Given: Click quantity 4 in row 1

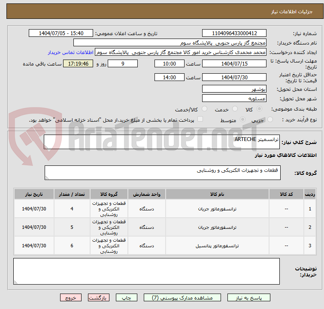Looking at the screenshot, I should (x=72, y=209).
